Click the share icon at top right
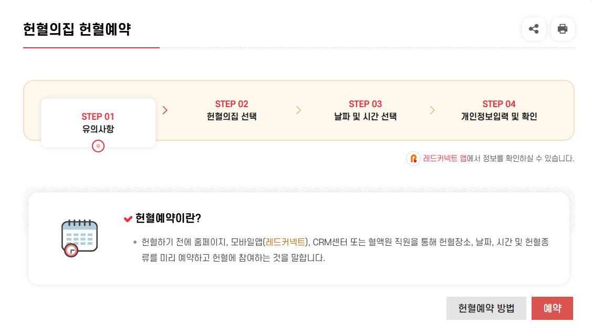Viewport: 592px width, 333px height. (534, 29)
